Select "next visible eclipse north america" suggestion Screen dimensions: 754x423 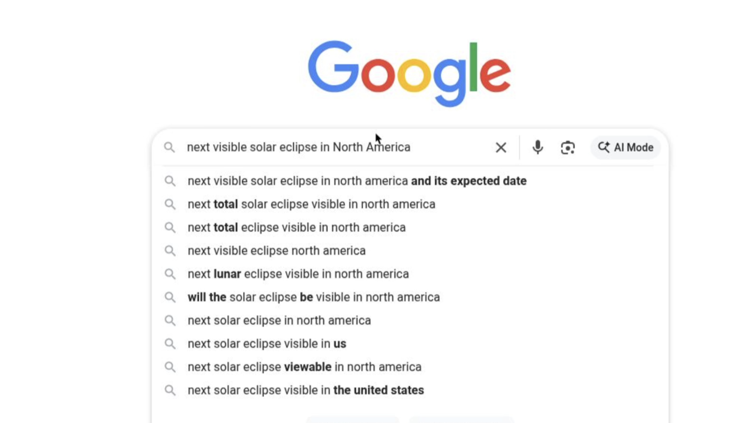coord(277,251)
